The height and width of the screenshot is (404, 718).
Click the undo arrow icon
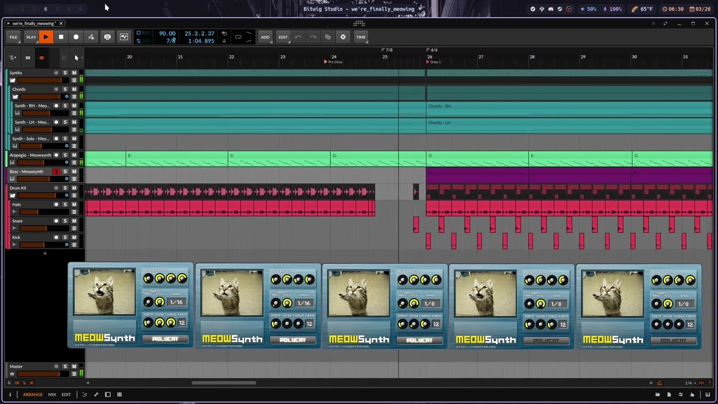pyautogui.click(x=298, y=37)
